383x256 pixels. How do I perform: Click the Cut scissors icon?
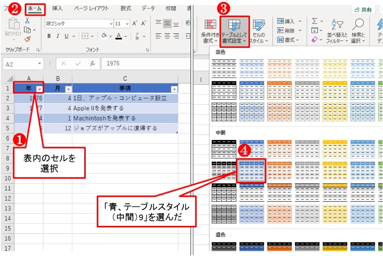[x=27, y=21]
